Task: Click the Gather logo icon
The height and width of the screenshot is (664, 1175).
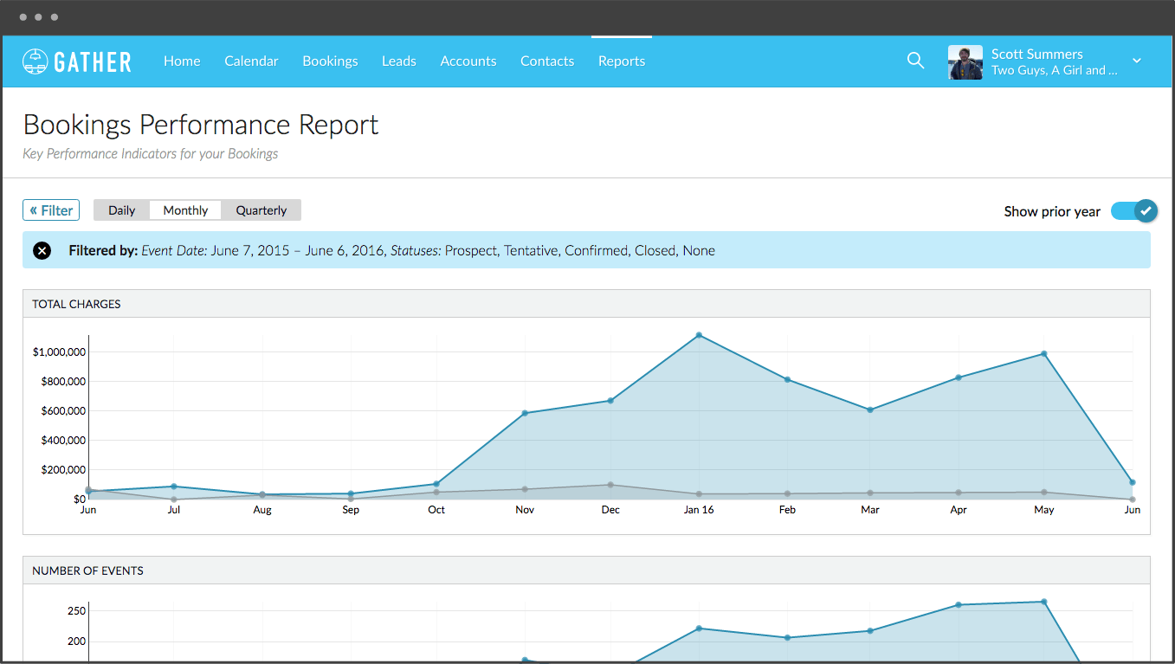Action: point(35,61)
